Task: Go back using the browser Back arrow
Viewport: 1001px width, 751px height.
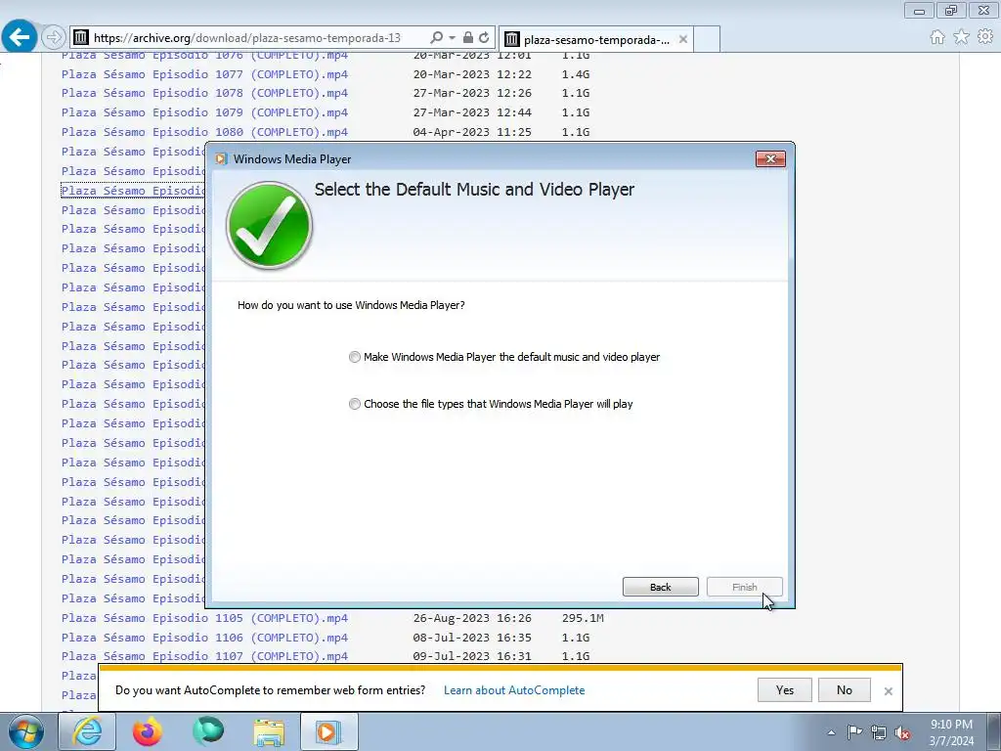Action: (x=20, y=37)
